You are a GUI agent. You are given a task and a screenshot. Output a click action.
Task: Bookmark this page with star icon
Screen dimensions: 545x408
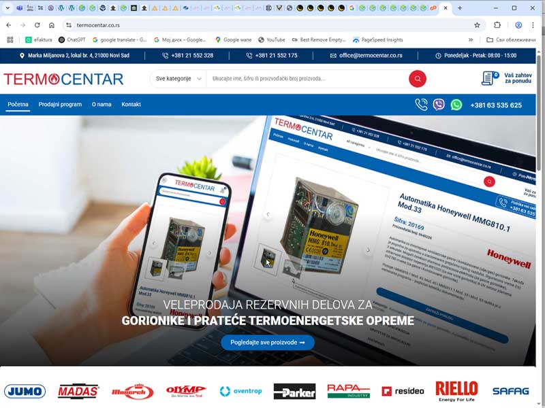pos(477,25)
